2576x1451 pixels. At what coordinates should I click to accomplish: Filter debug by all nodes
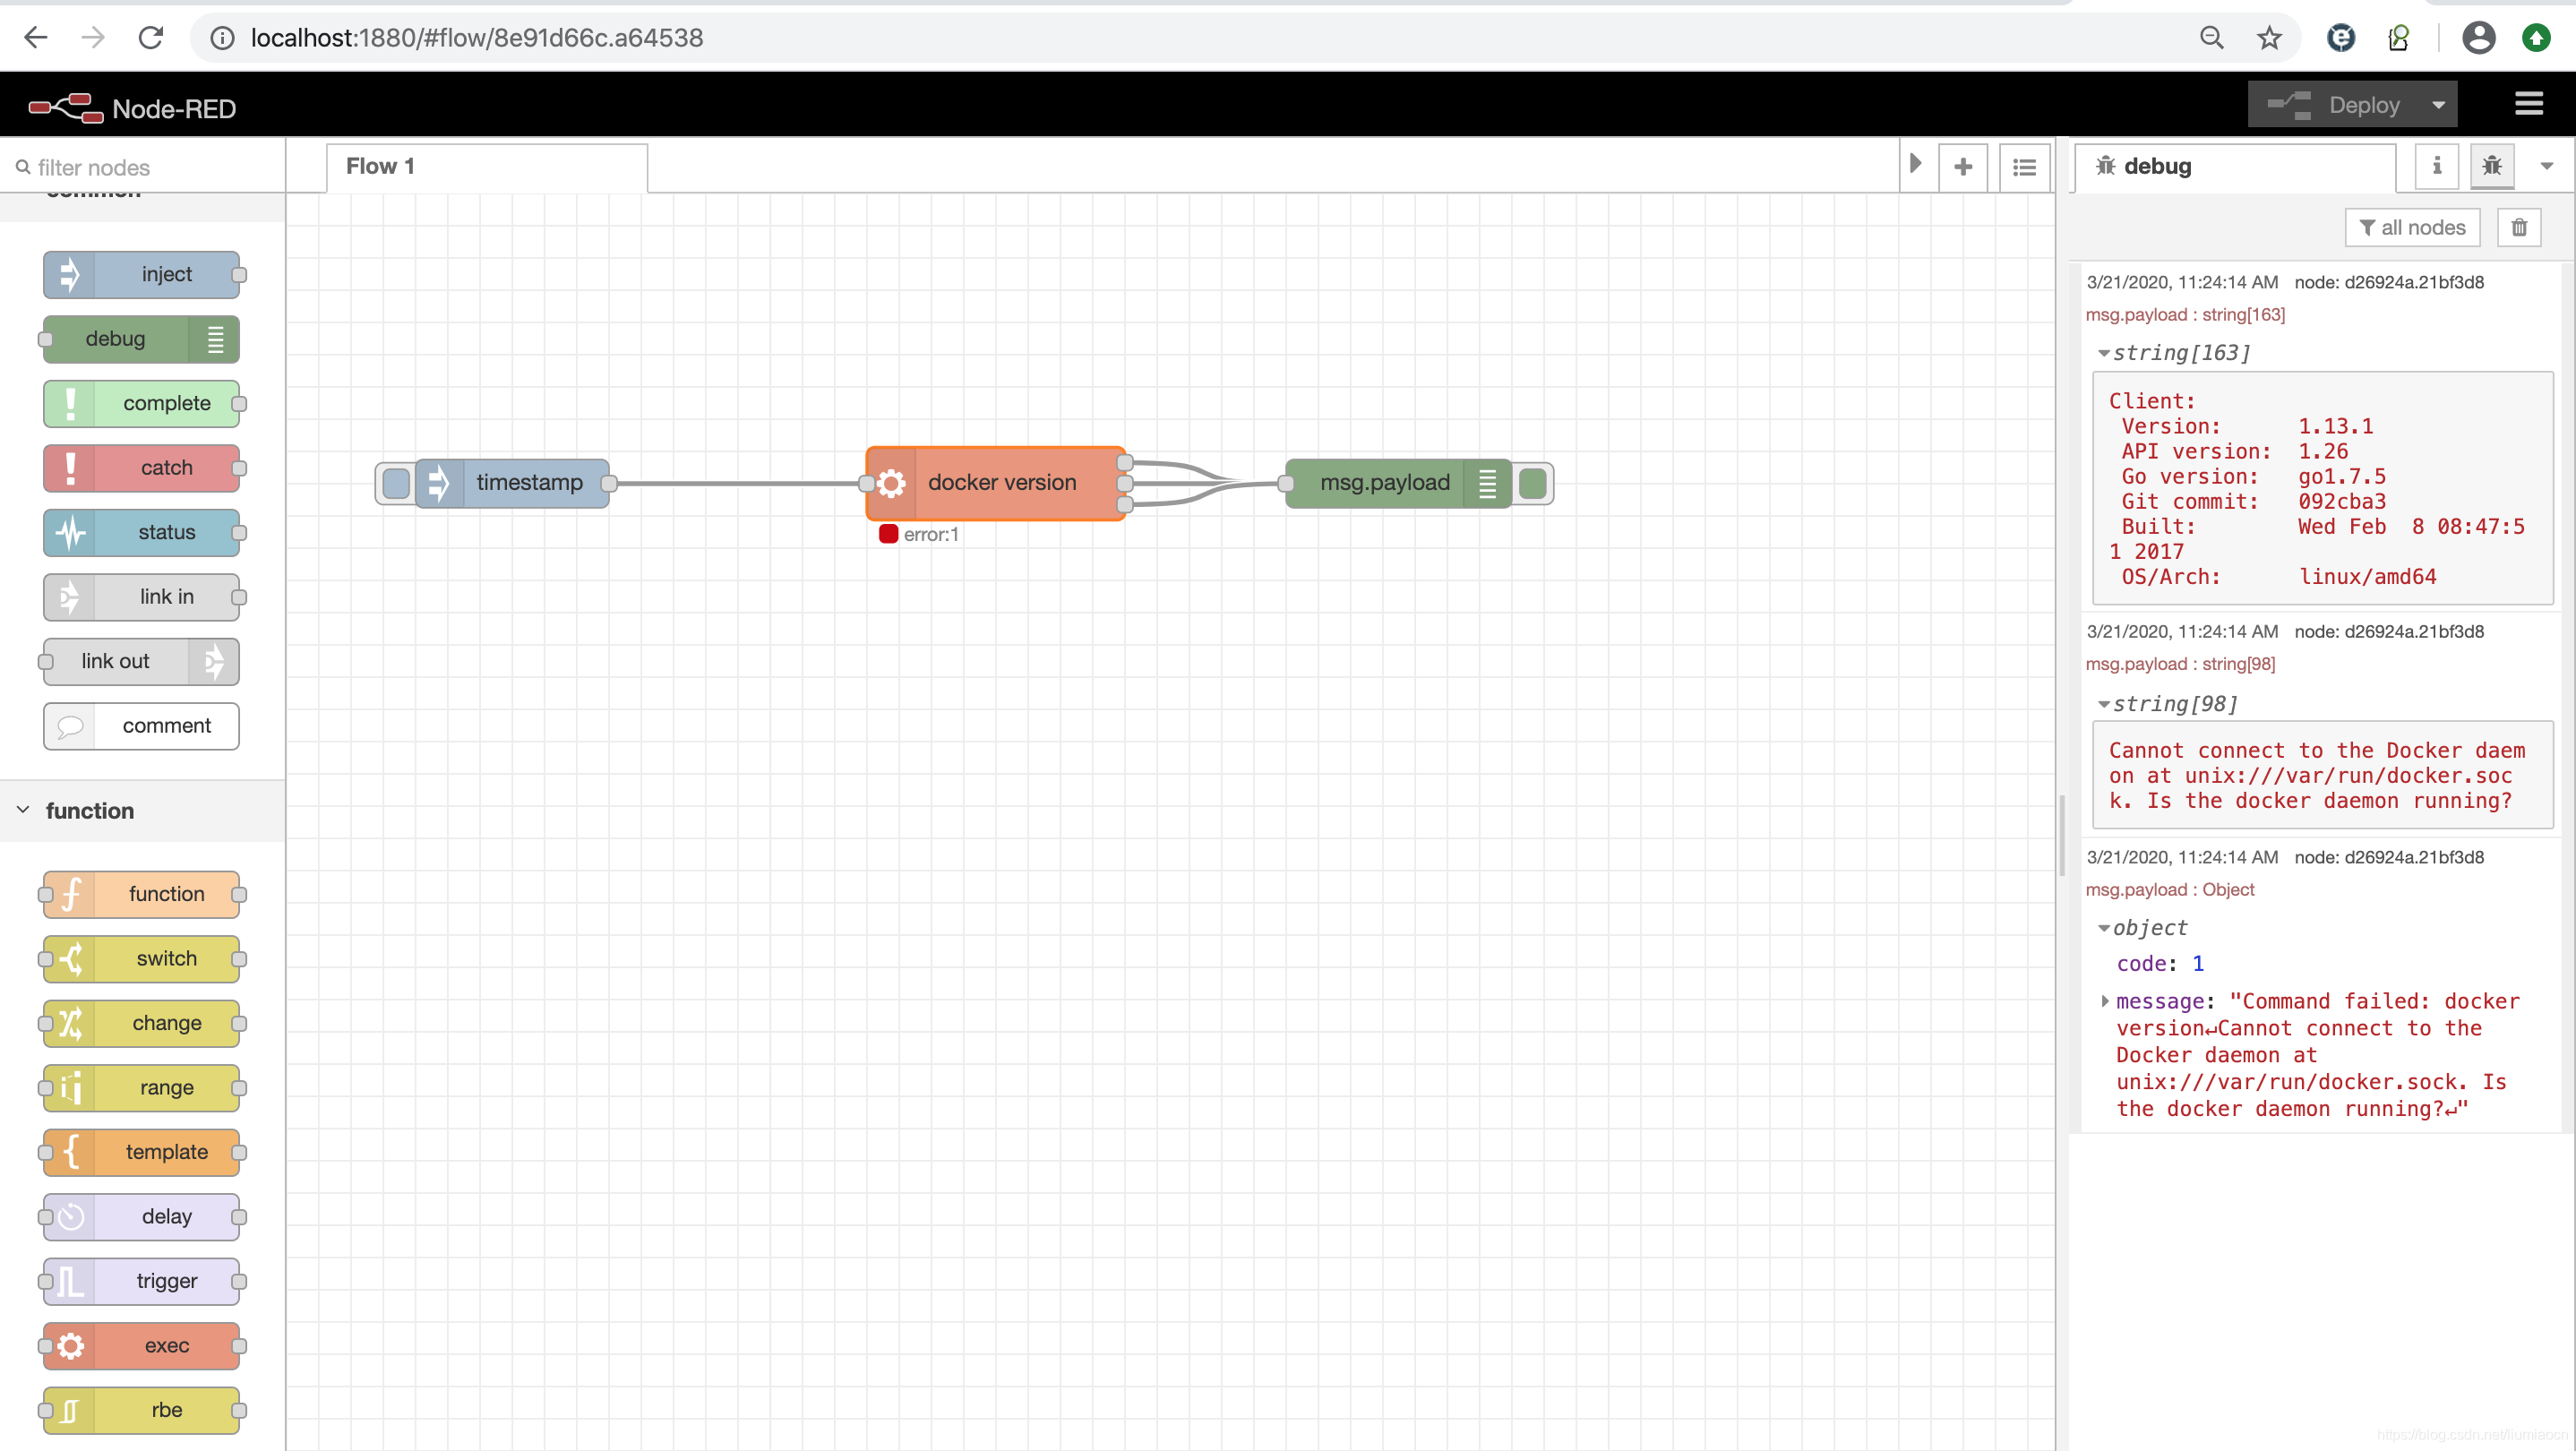[x=2412, y=228]
